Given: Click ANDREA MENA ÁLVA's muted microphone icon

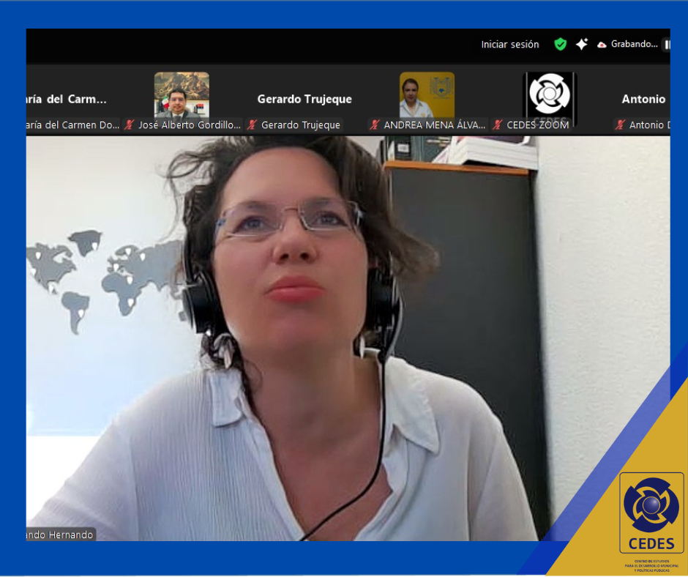Looking at the screenshot, I should pyautogui.click(x=375, y=125).
